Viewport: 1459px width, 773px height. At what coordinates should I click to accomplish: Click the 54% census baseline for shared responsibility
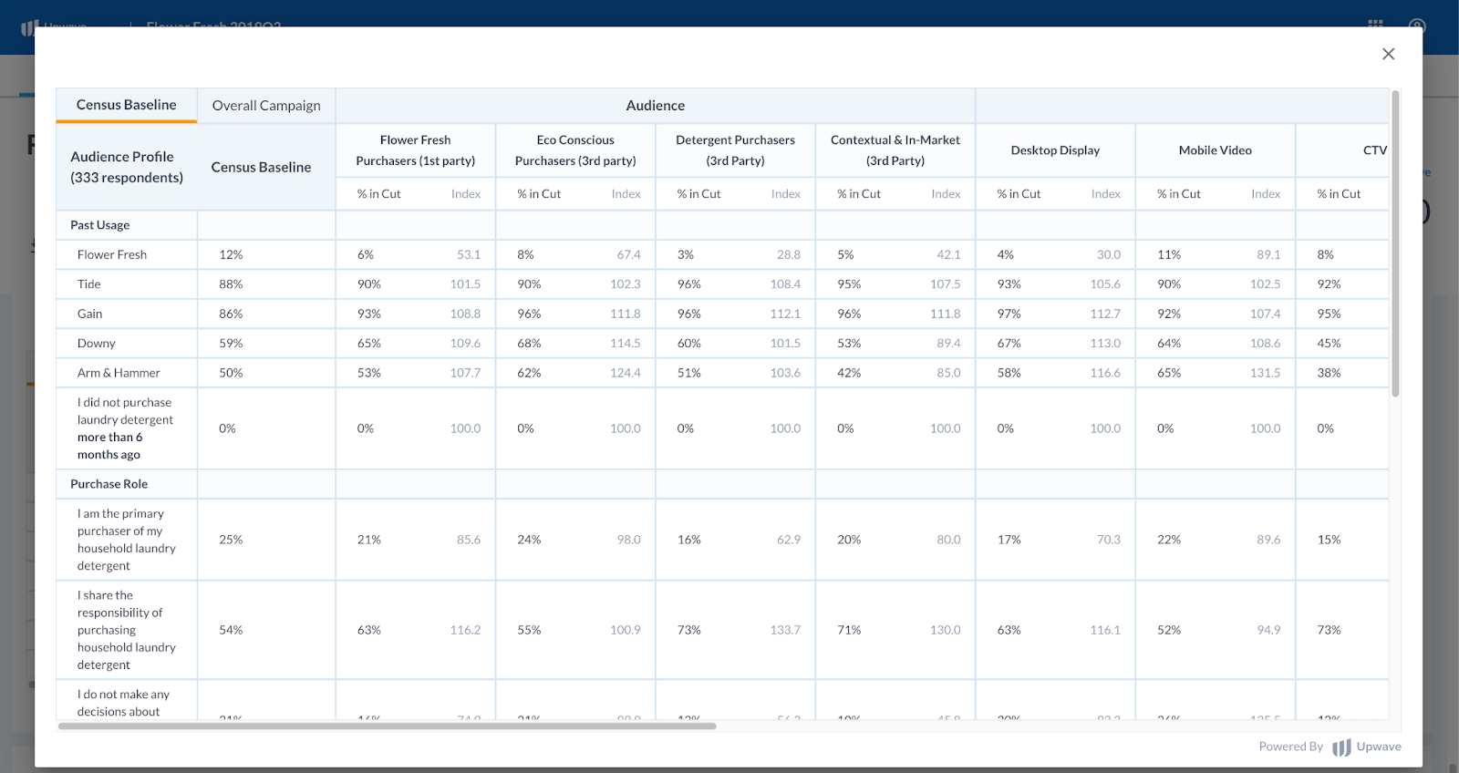[x=231, y=630]
